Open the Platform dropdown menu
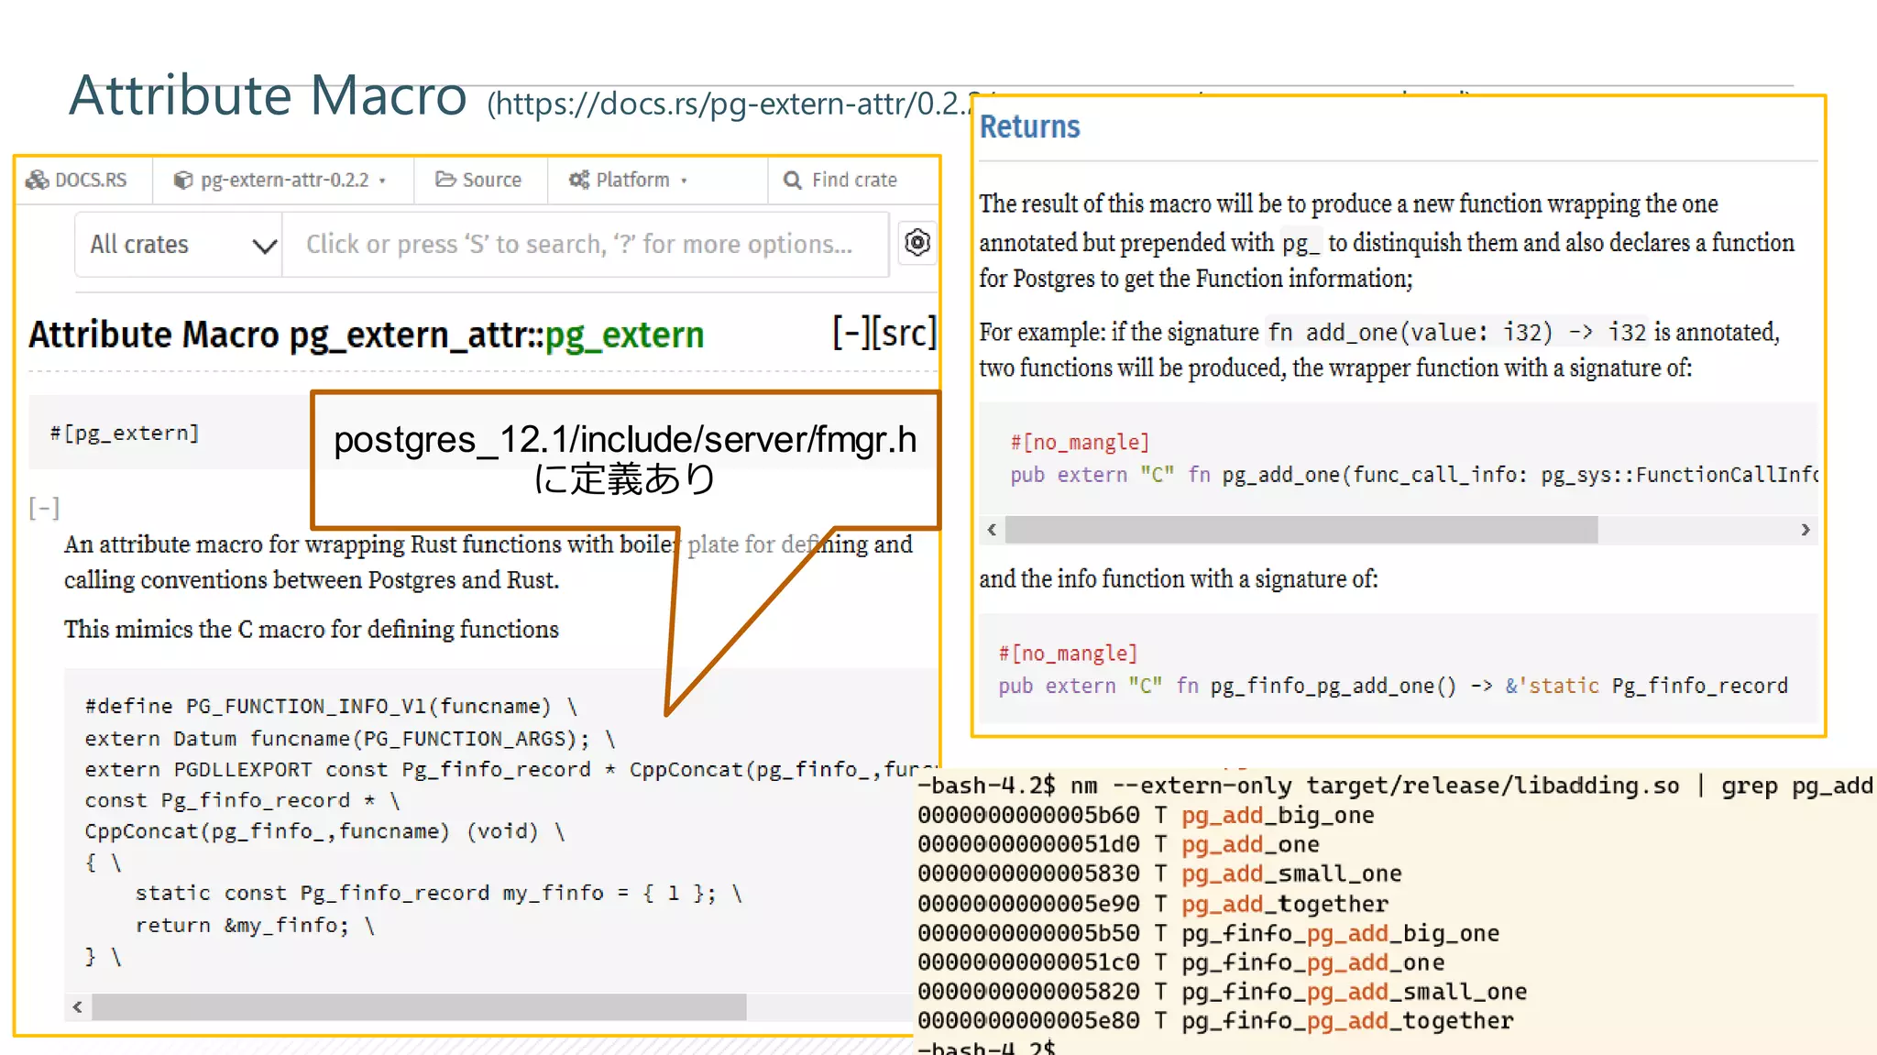 (x=629, y=180)
